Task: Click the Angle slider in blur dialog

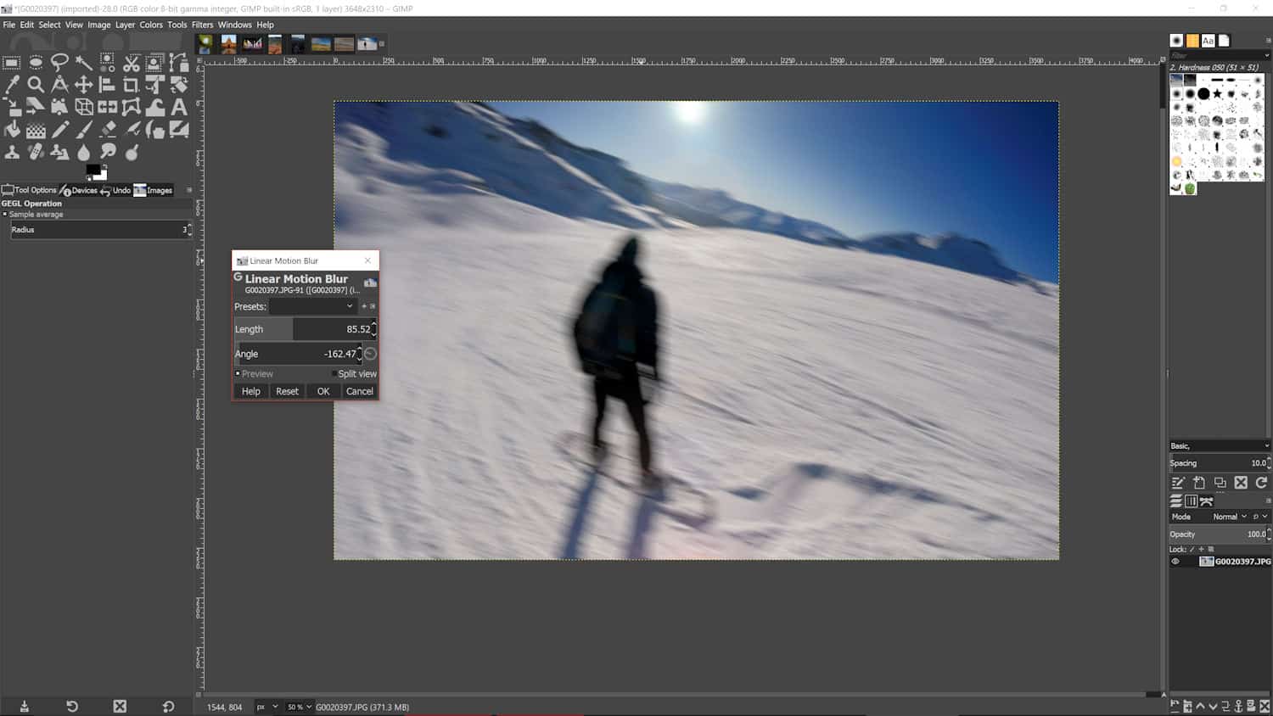Action: click(296, 354)
